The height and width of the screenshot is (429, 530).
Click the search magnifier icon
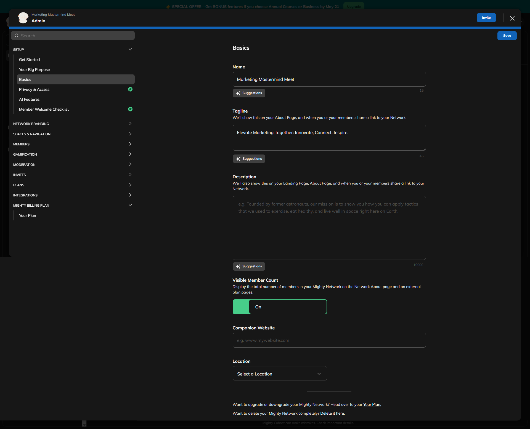(17, 36)
